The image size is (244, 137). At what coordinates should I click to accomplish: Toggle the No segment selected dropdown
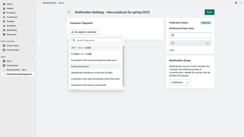(x=84, y=32)
